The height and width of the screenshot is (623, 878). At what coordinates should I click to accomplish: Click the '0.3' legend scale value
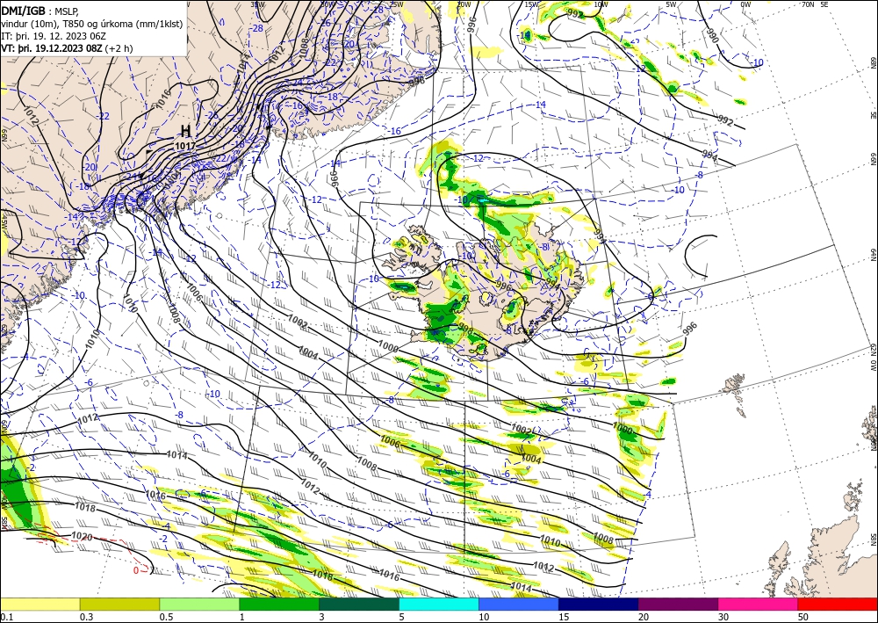tap(86, 617)
